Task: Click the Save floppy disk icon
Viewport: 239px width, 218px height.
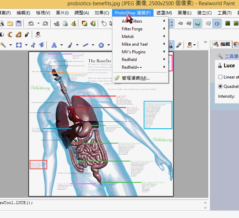Action: (x=18, y=23)
